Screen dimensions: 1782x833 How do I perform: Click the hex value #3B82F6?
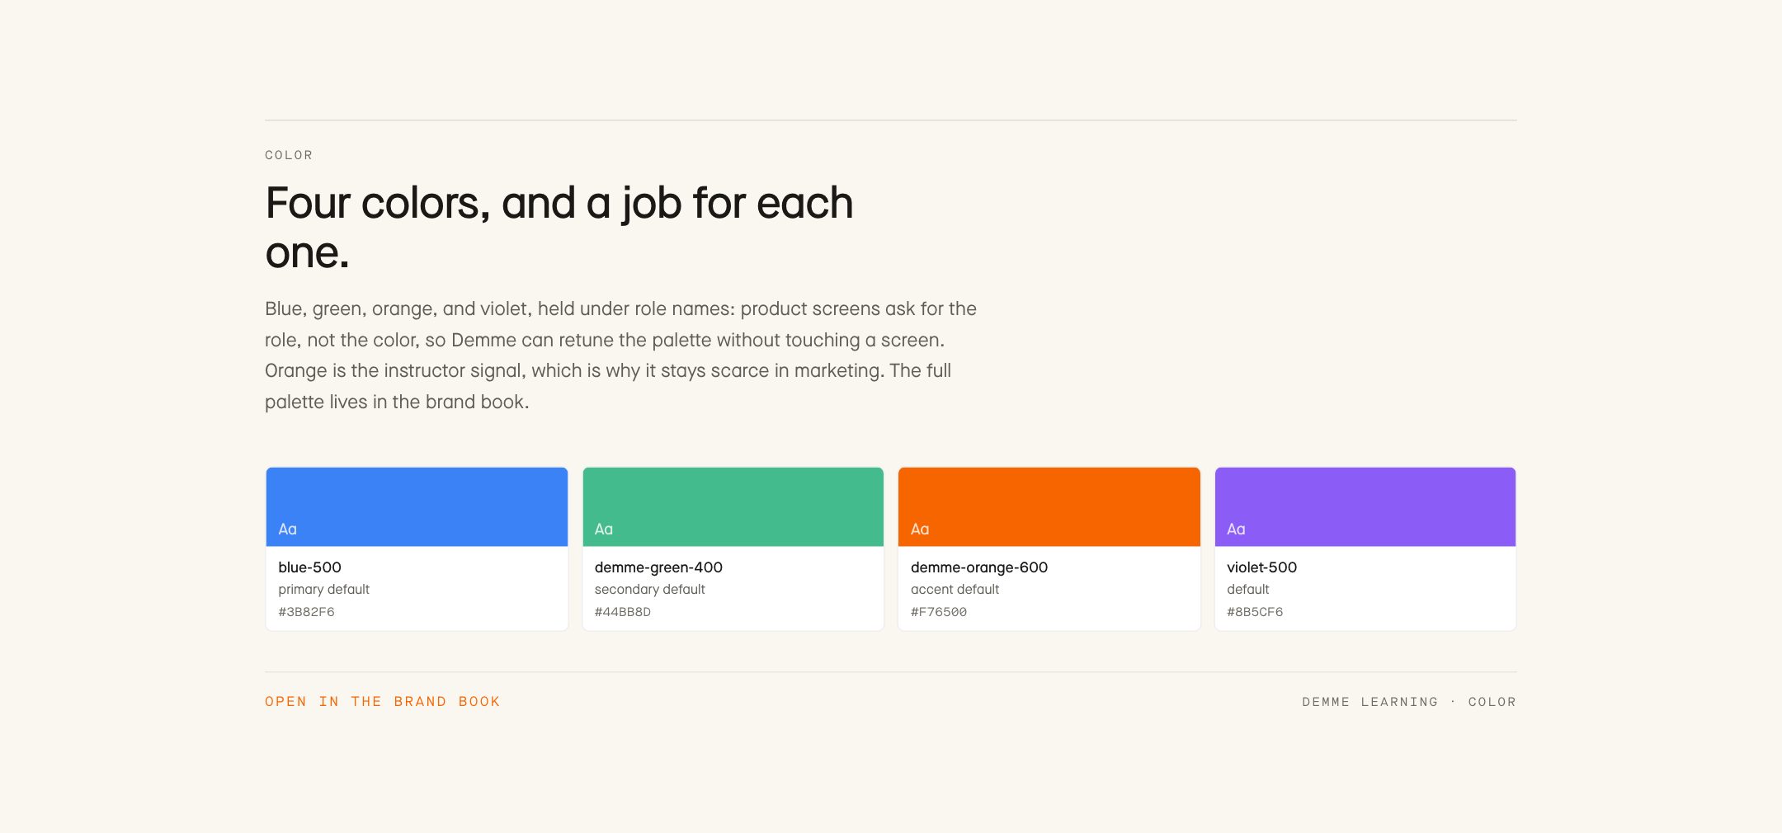point(306,612)
